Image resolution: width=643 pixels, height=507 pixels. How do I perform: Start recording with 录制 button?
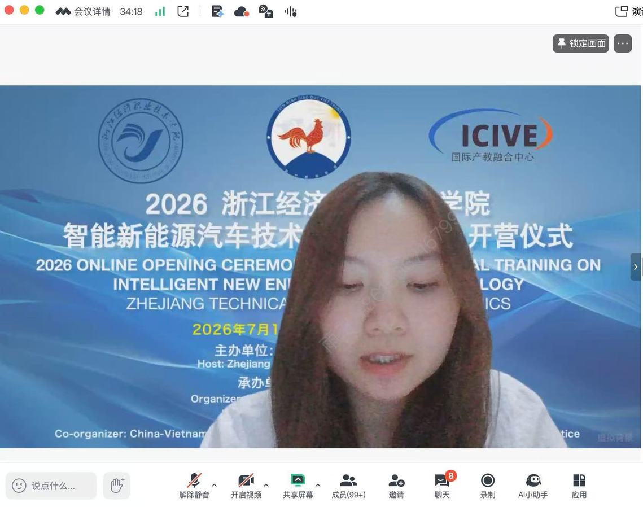coord(488,486)
